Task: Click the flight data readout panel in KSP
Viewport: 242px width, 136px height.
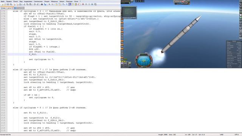Action: point(234,54)
